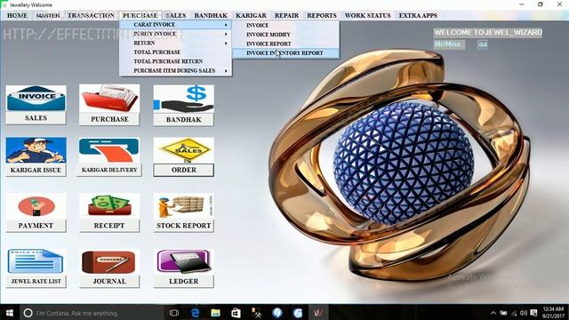Click the JEWEL RATE LIST label button
Viewport: 569px width, 320px height.
pos(36,281)
